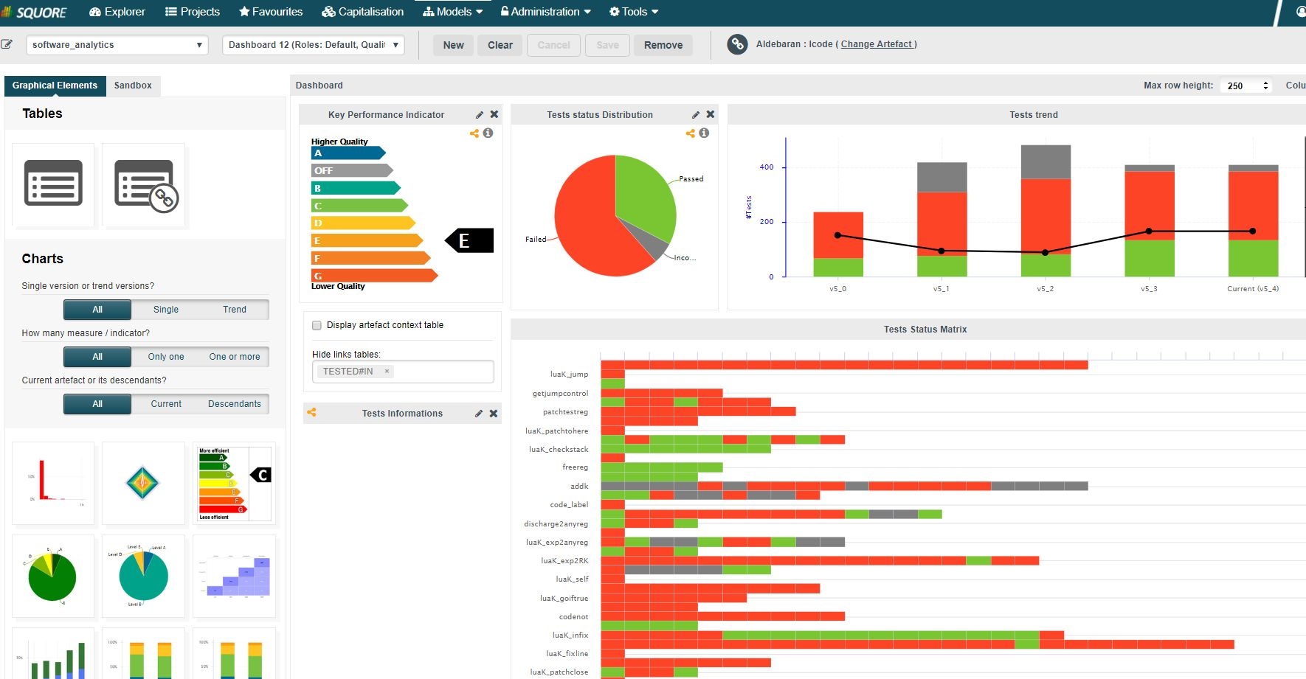Edit the Key Performance Indicator widget
Image resolution: width=1306 pixels, height=679 pixels.
480,115
